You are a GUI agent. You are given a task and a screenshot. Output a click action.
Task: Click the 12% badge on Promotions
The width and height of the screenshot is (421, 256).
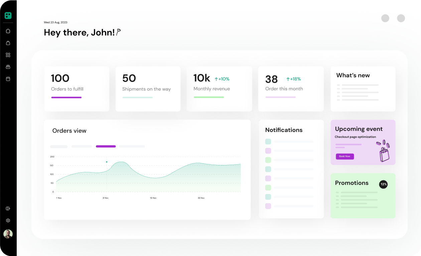[x=383, y=184]
